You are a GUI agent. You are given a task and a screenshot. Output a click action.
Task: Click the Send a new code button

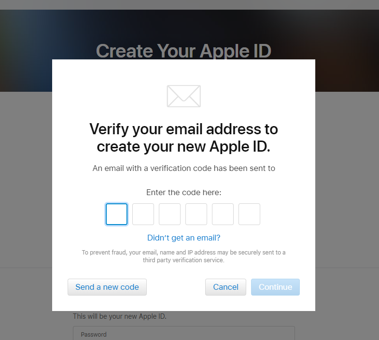pos(107,287)
